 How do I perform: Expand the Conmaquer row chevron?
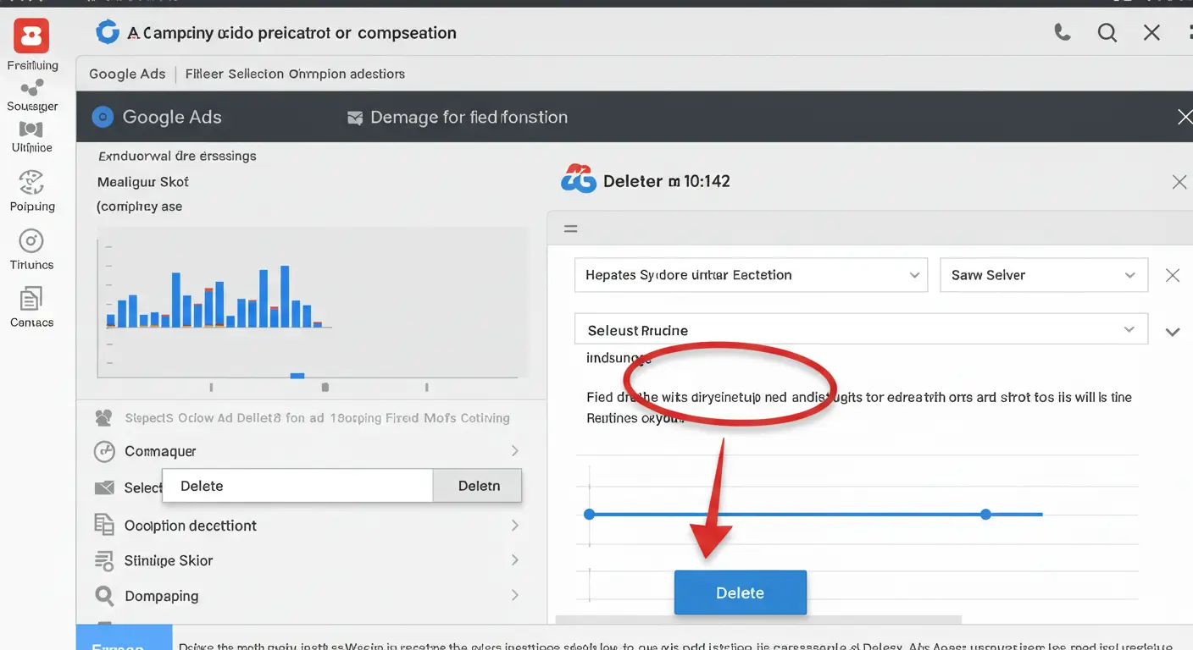tap(515, 450)
